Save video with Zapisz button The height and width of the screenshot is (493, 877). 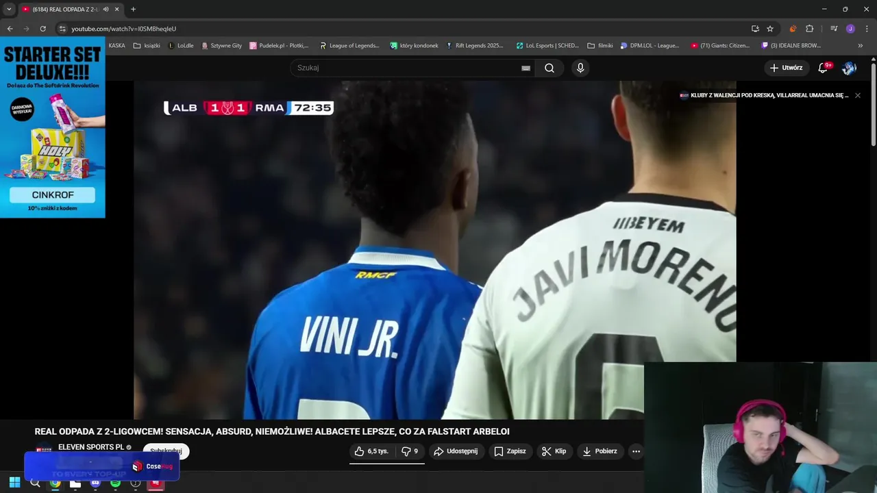tap(510, 451)
